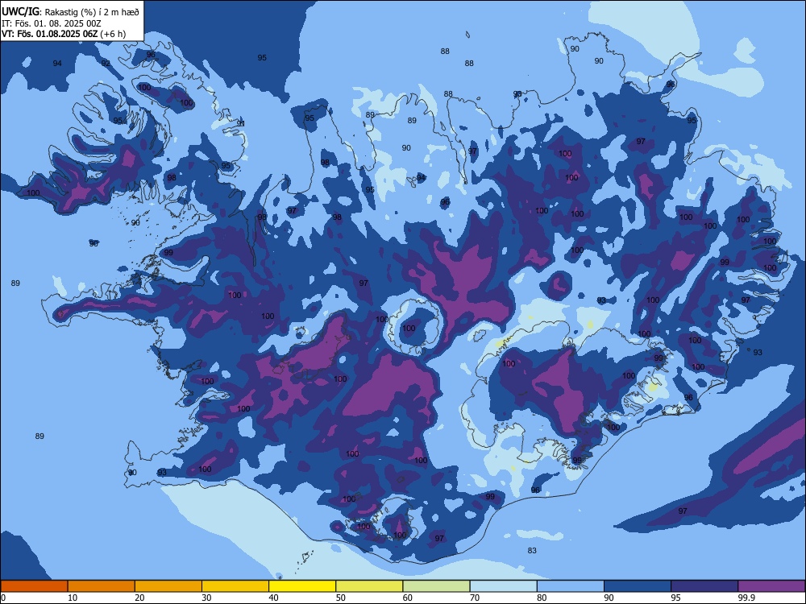Click the title text "UWC/IG: Rakastig (%) í 2 m hæð"

coord(70,11)
